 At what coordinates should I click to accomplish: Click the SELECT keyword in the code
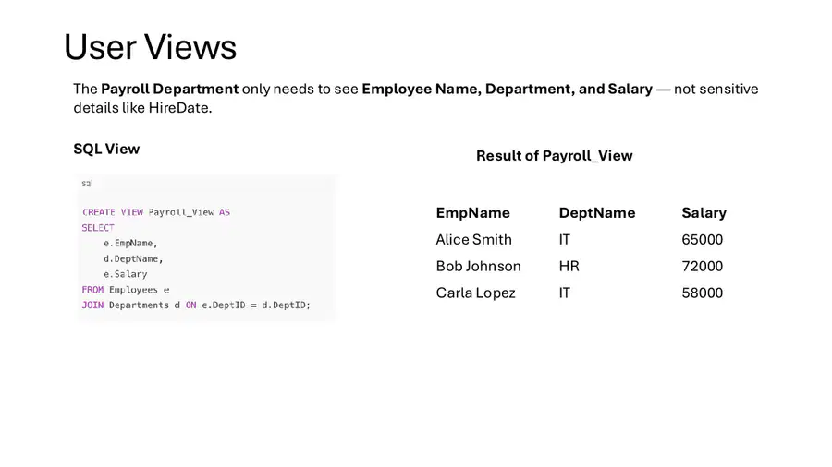coord(98,228)
